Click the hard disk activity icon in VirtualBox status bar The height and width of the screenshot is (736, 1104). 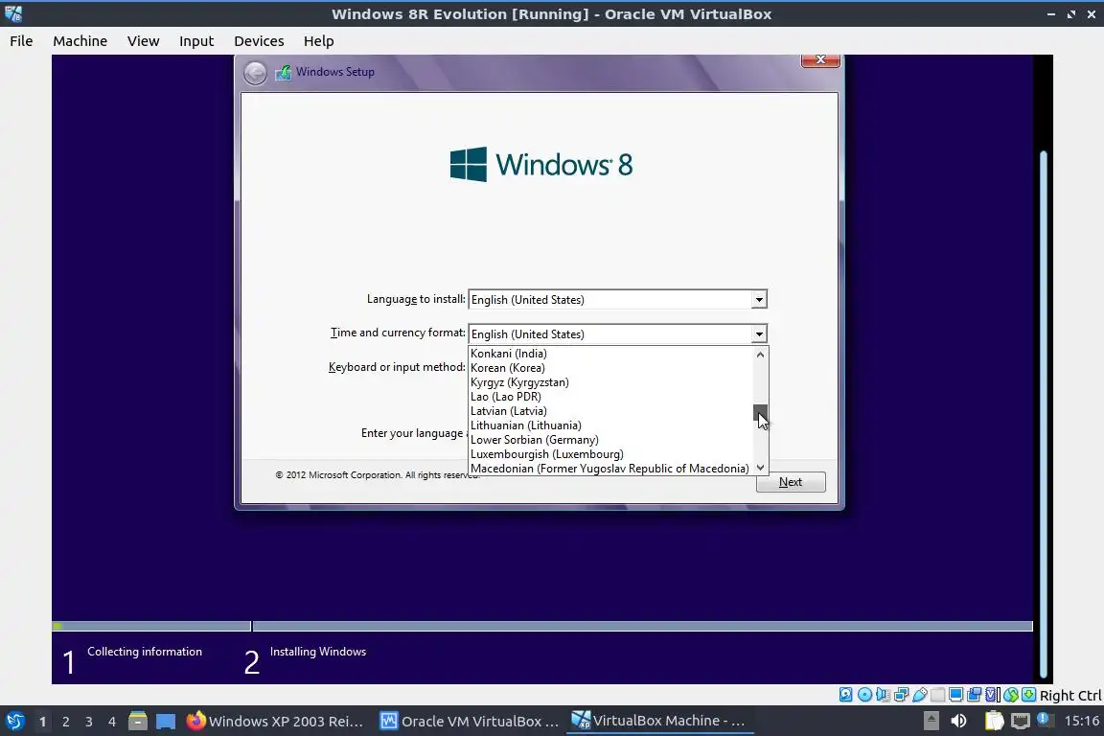[x=845, y=695]
